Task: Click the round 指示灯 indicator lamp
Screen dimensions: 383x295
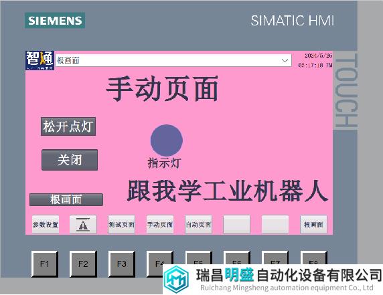Action: [167, 140]
